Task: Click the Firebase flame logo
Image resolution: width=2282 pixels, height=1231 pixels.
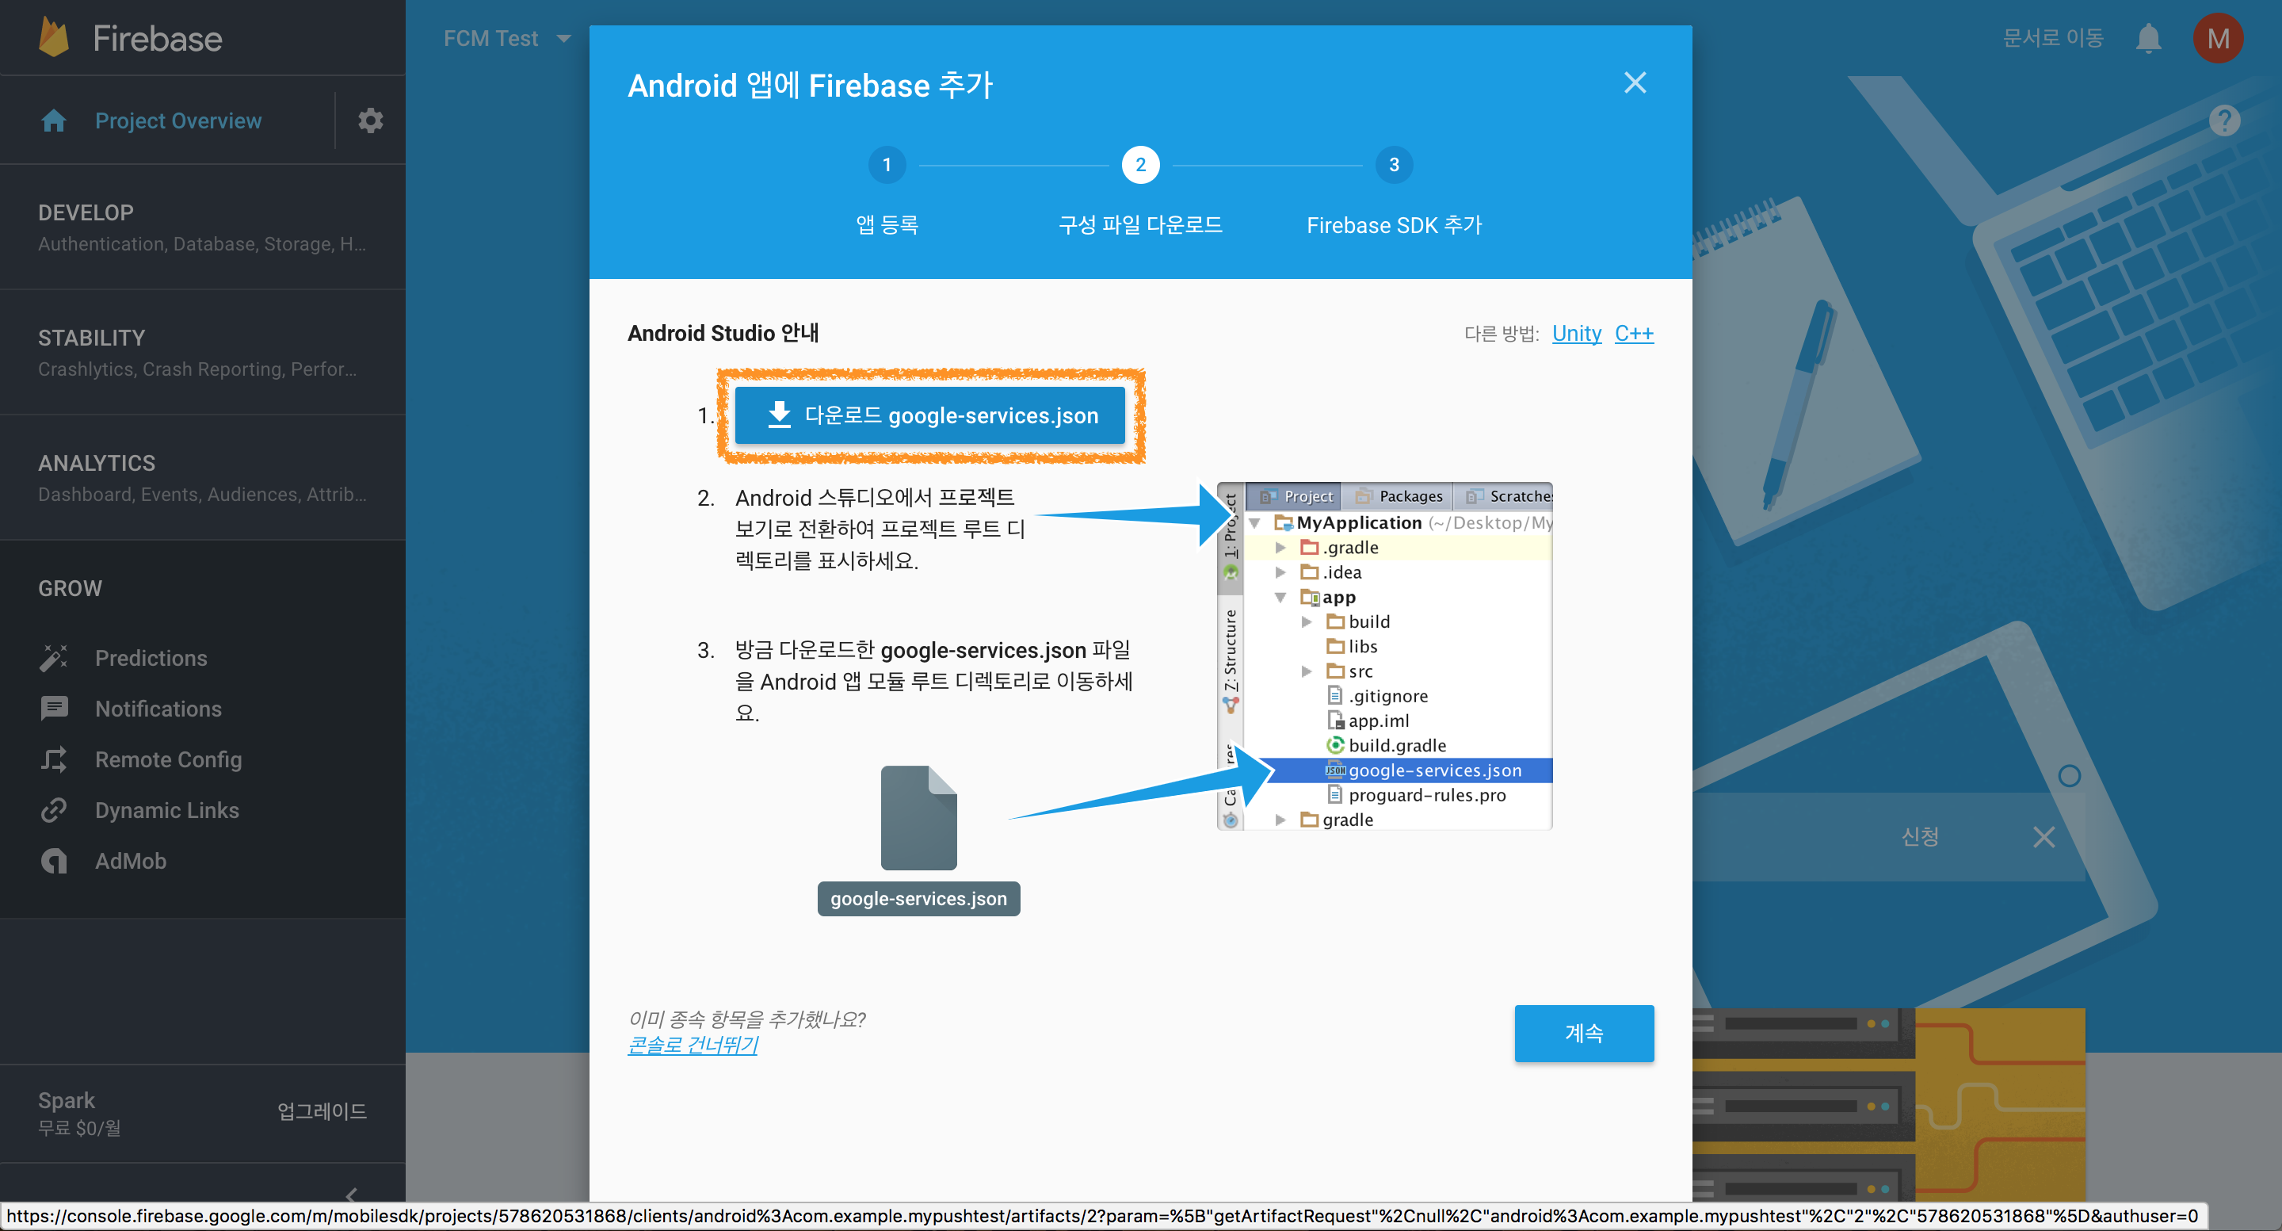Action: tap(54, 38)
